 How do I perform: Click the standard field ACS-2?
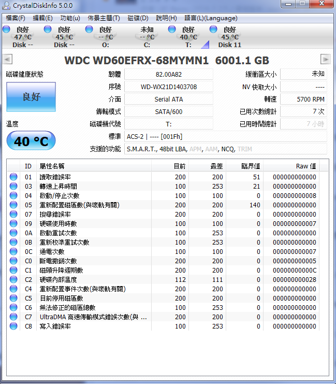click(x=226, y=136)
